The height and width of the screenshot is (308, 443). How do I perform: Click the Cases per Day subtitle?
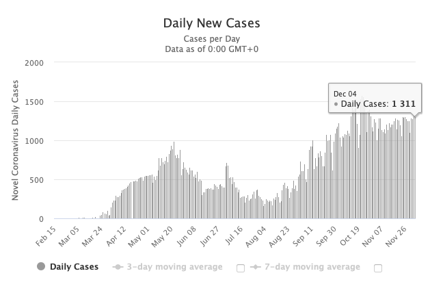click(211, 39)
